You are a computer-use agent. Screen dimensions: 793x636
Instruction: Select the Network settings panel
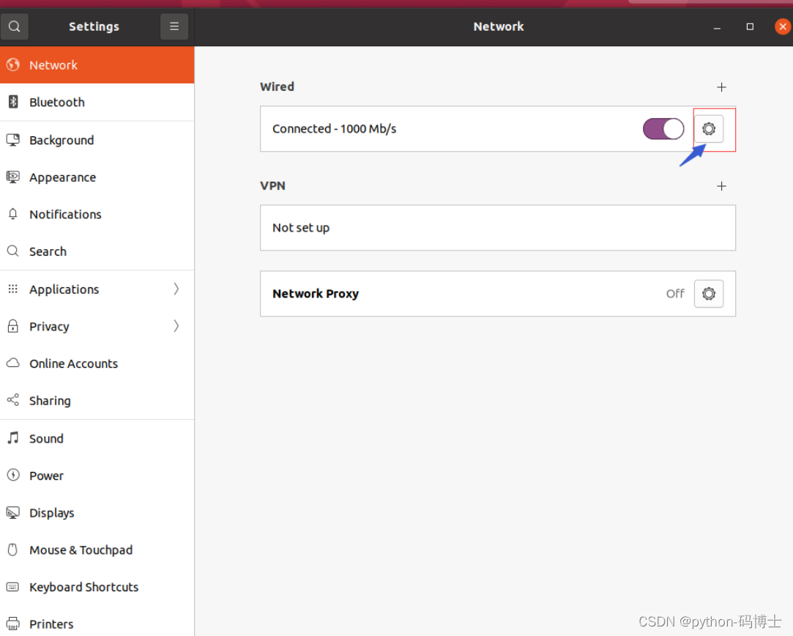click(x=97, y=64)
